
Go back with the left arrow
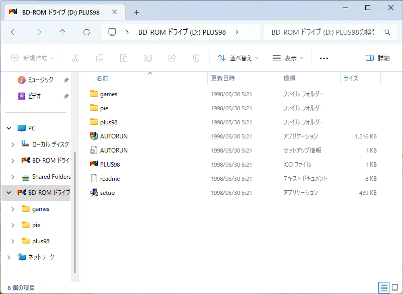point(14,32)
